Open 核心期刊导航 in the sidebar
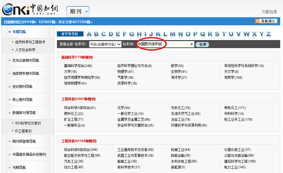The height and width of the screenshot is (173, 283). (x=22, y=100)
